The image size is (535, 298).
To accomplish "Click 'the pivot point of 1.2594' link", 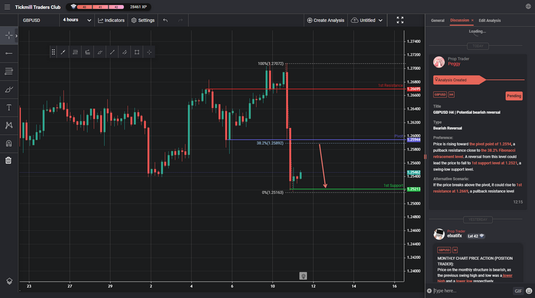I will tap(490, 144).
